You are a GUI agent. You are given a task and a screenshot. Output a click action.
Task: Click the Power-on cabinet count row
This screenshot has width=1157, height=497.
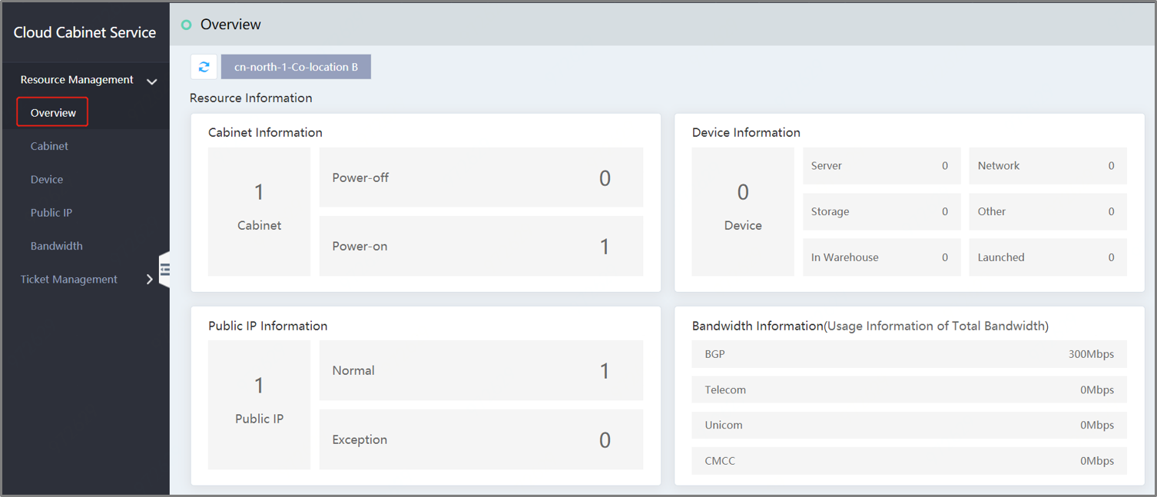pos(481,246)
